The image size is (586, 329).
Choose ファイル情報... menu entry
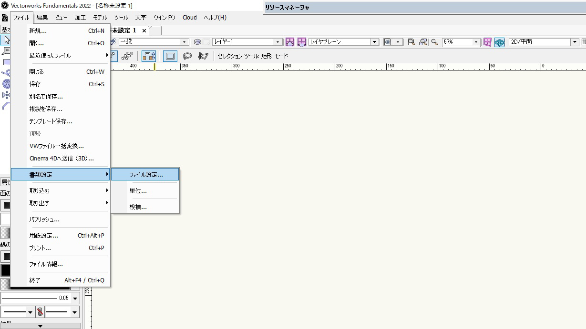coord(61,264)
